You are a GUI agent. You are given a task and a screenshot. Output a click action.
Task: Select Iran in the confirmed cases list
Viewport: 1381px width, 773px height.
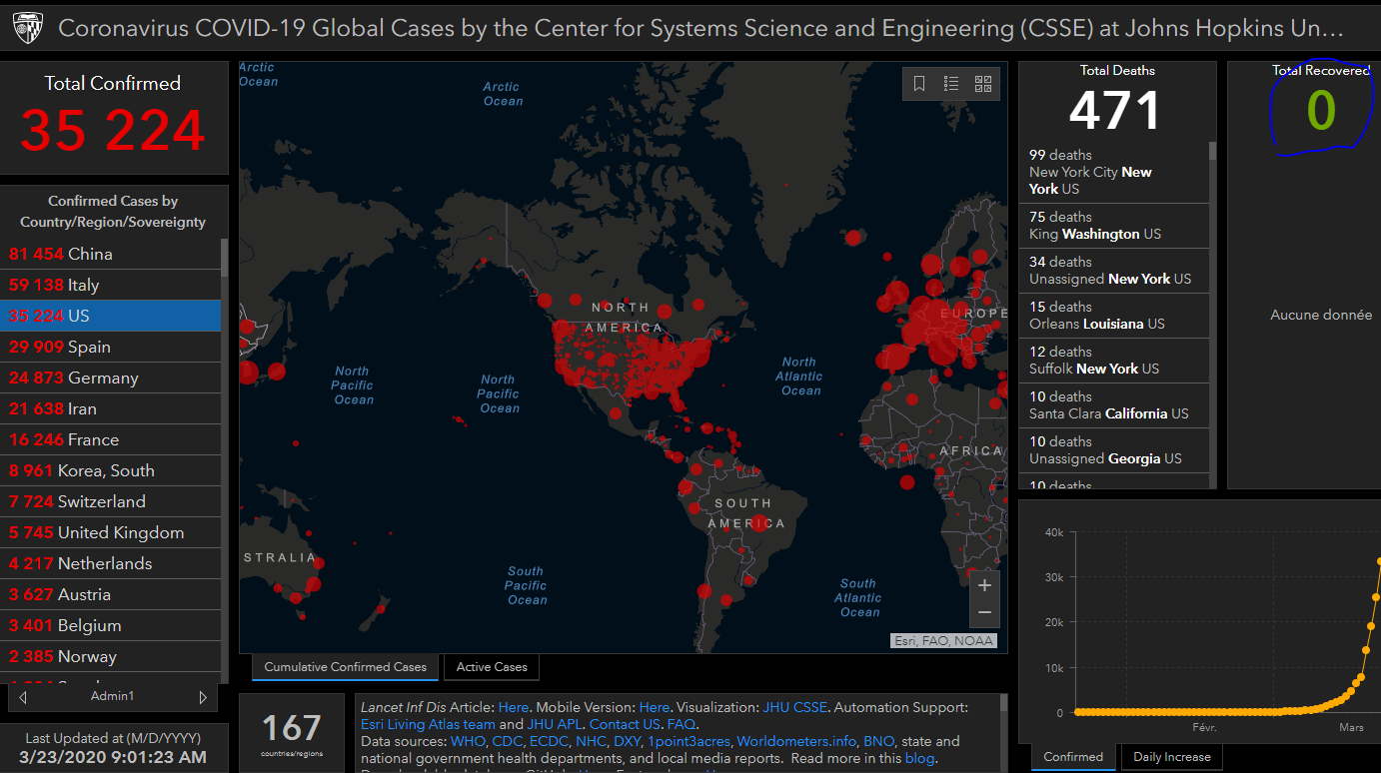coord(110,408)
